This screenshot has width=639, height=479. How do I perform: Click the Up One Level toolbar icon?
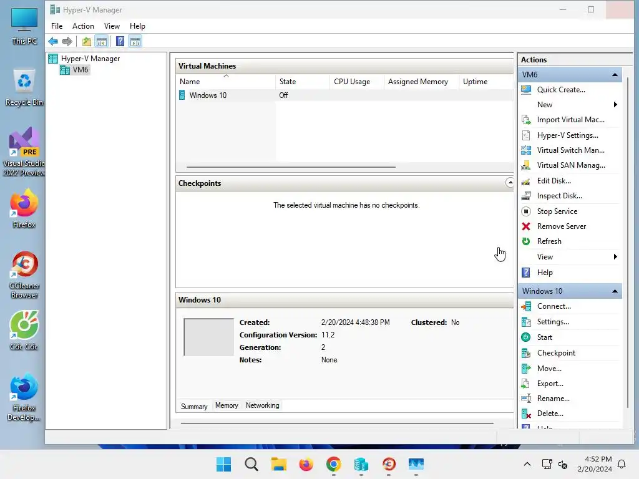86,41
